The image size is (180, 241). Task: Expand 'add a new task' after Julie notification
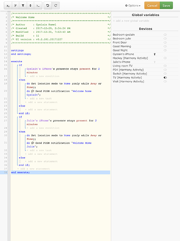pyautogui.click(x=39, y=150)
